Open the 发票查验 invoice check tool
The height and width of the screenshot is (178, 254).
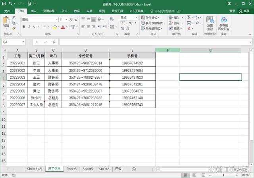(x=210, y=24)
